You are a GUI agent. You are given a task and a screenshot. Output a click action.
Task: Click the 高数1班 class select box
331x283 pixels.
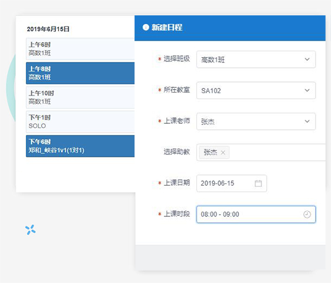pos(256,60)
